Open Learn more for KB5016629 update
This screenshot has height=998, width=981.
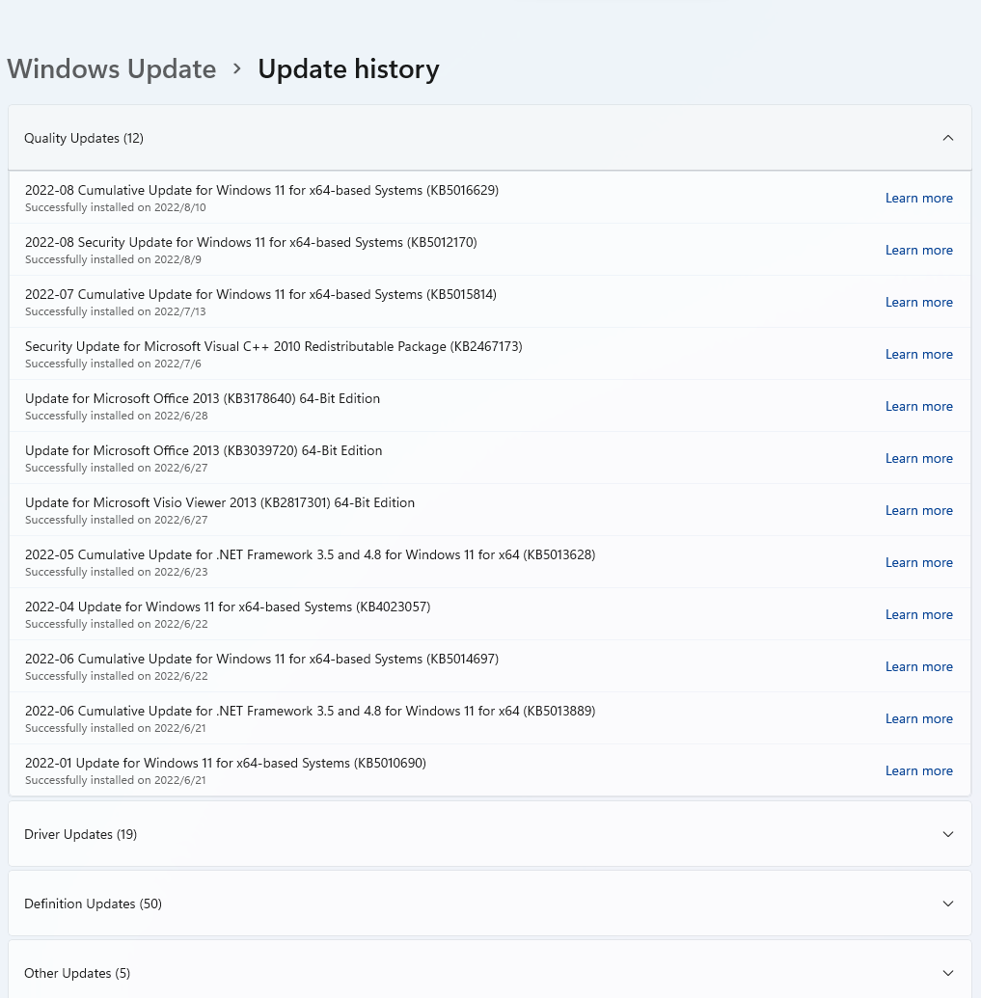pyautogui.click(x=918, y=198)
